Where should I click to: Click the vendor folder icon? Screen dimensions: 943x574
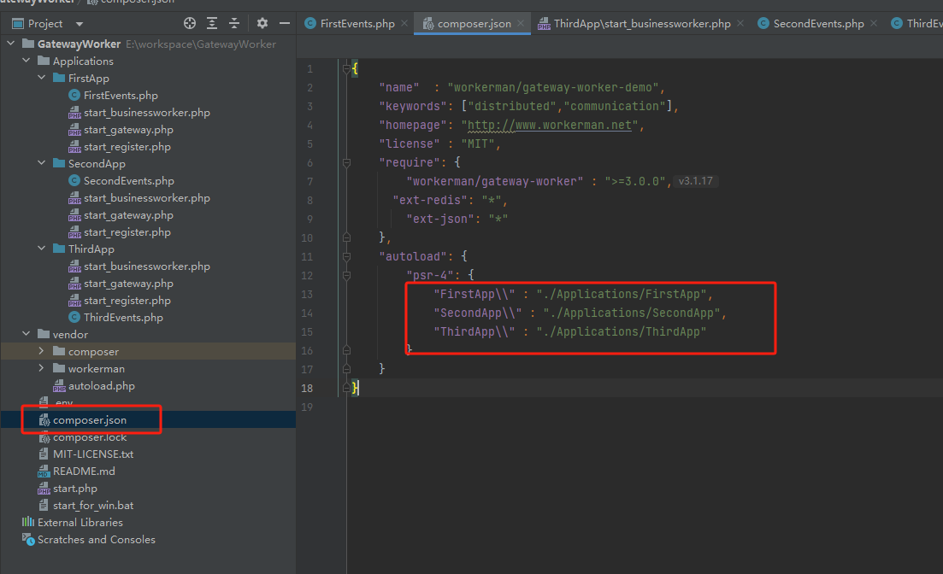click(x=44, y=334)
